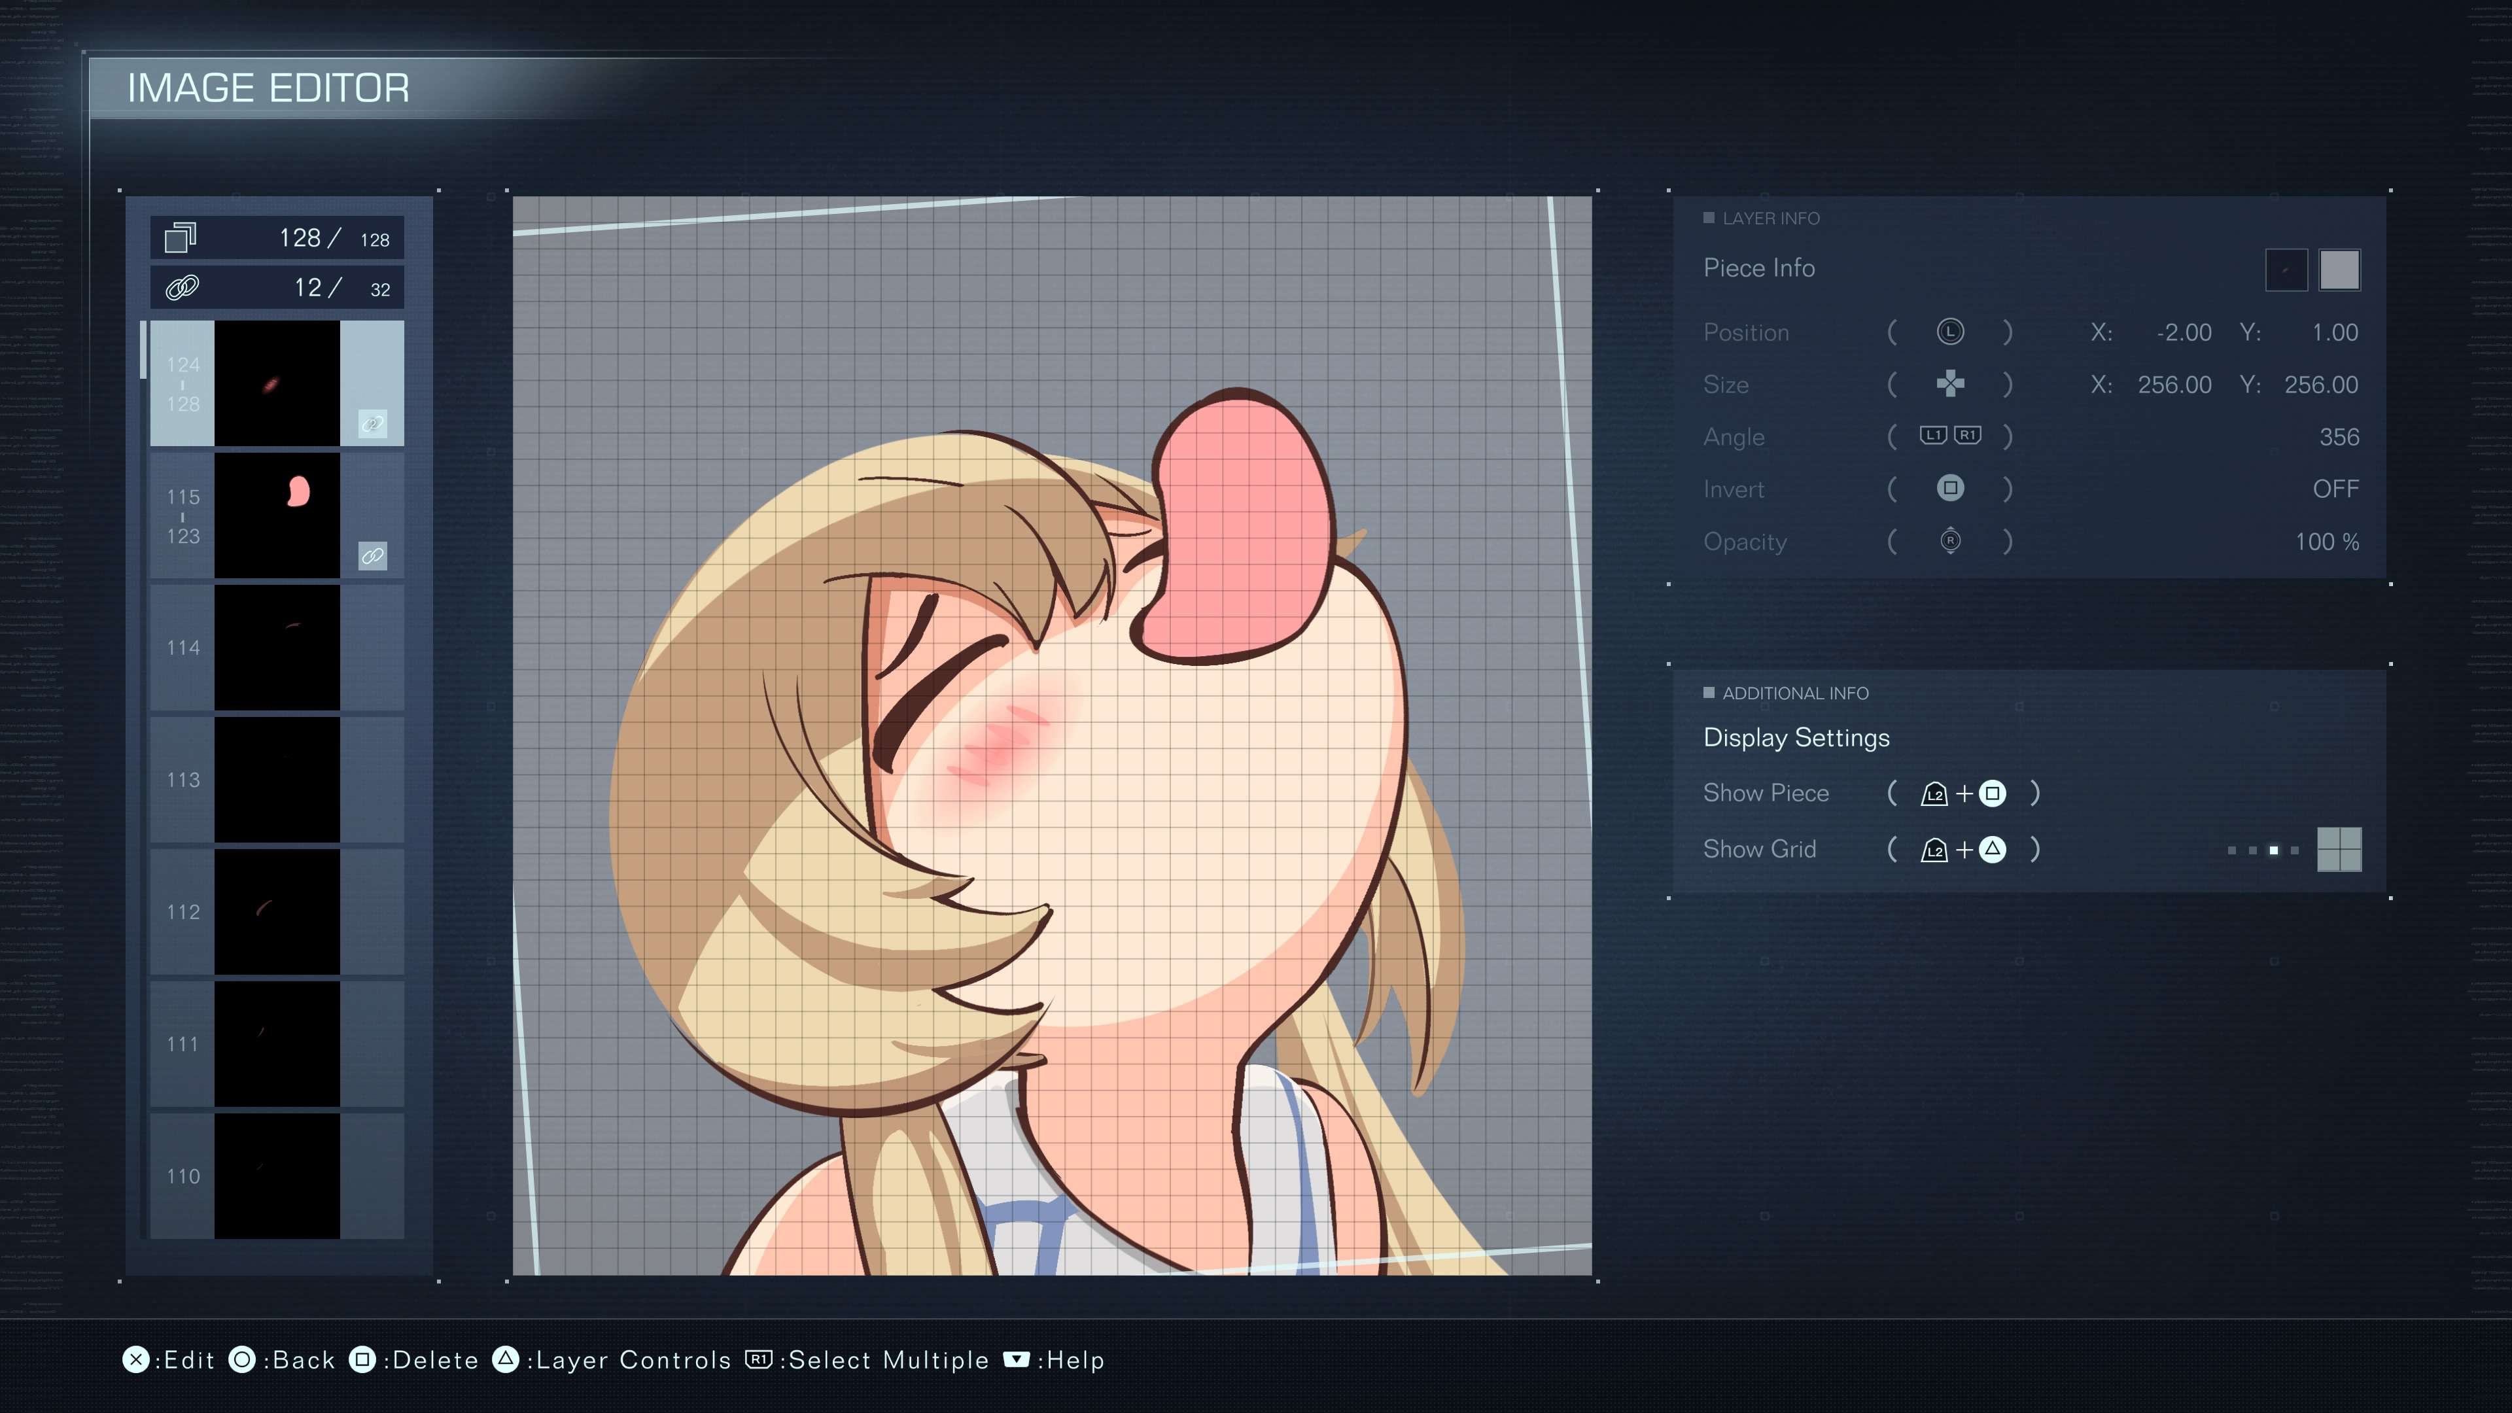Click the Position Y value 1.00
Image resolution: width=2512 pixels, height=1413 pixels.
tap(2335, 332)
